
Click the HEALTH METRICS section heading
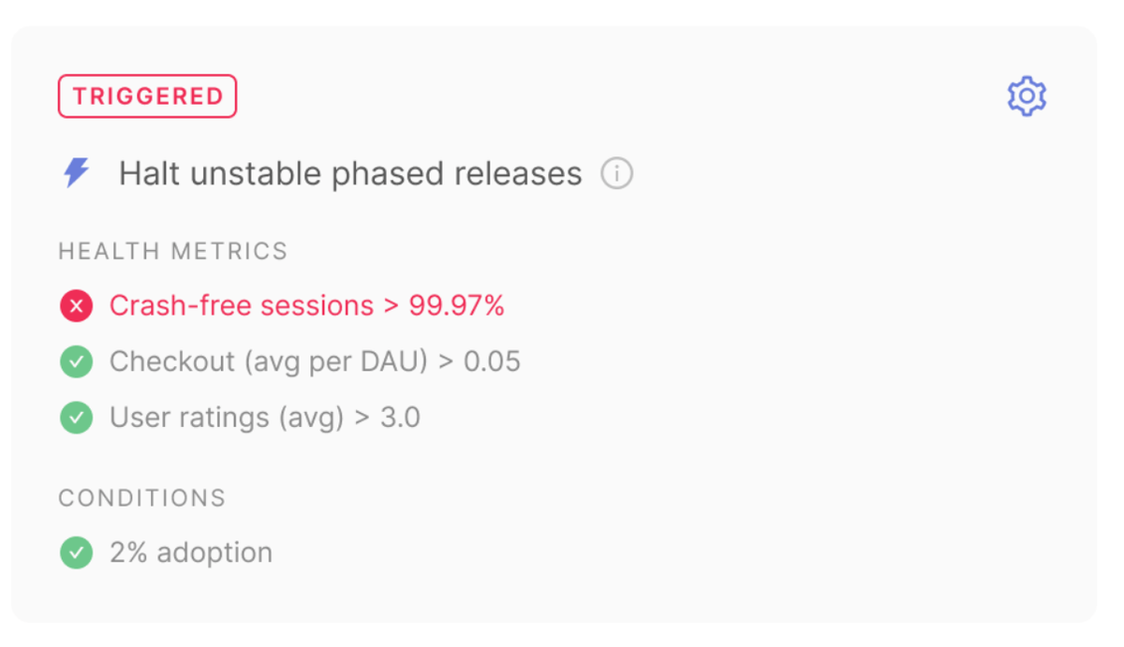tap(173, 251)
